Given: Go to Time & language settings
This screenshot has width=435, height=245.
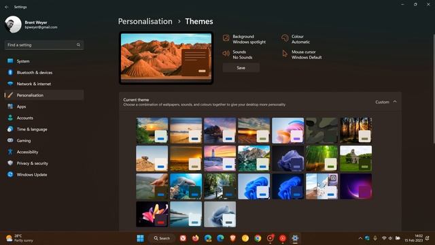Looking at the screenshot, I should pyautogui.click(x=43, y=129).
